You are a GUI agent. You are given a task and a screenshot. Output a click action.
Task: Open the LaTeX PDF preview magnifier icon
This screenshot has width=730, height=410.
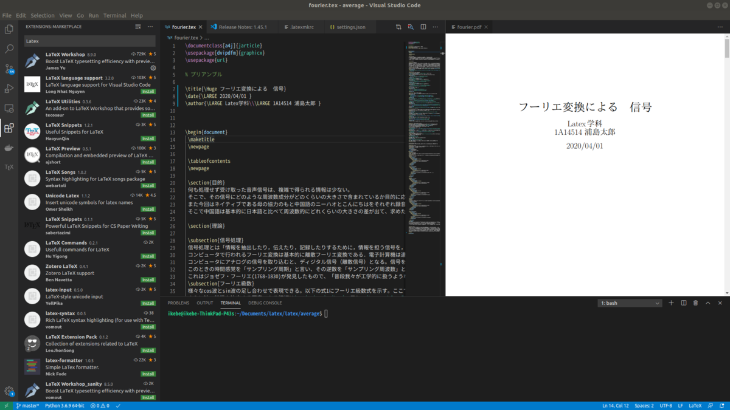(411, 27)
